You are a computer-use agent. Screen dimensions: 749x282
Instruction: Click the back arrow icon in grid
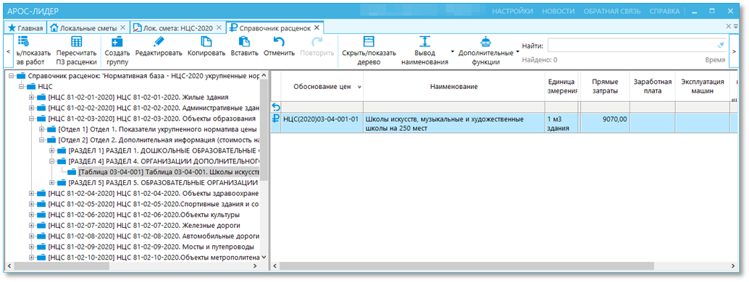275,107
